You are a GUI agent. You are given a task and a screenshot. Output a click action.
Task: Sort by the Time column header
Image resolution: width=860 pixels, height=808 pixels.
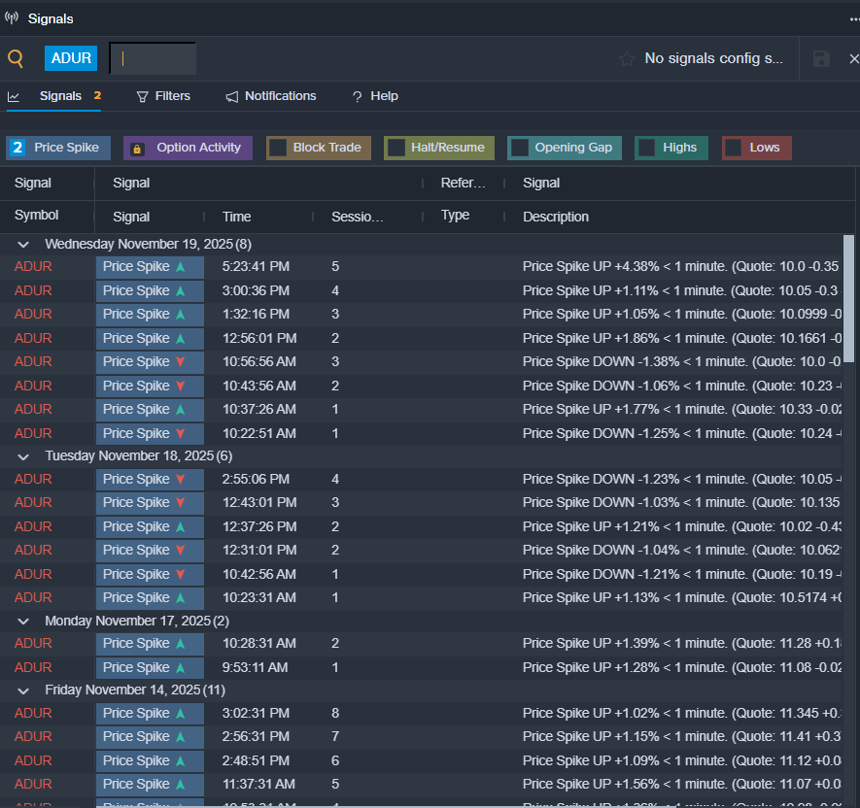point(236,217)
